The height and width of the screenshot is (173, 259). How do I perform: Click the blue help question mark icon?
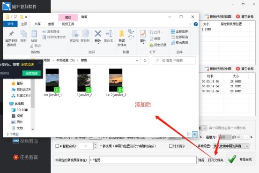coord(196,24)
